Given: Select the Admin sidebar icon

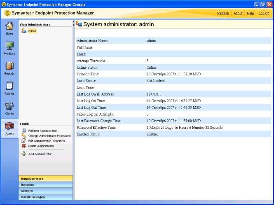Looking at the screenshot, I should 9,127.
